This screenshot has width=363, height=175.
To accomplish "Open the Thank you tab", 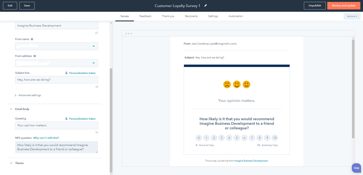I will coord(168,16).
